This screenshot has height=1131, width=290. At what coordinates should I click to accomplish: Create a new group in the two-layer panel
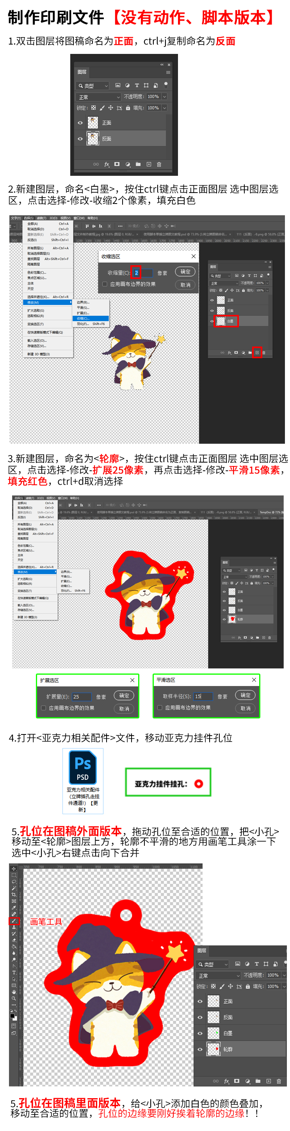(138, 164)
